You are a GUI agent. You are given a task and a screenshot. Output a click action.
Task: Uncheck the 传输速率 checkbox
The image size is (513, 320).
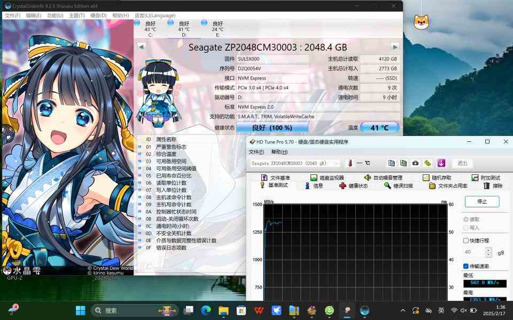tap(466, 266)
